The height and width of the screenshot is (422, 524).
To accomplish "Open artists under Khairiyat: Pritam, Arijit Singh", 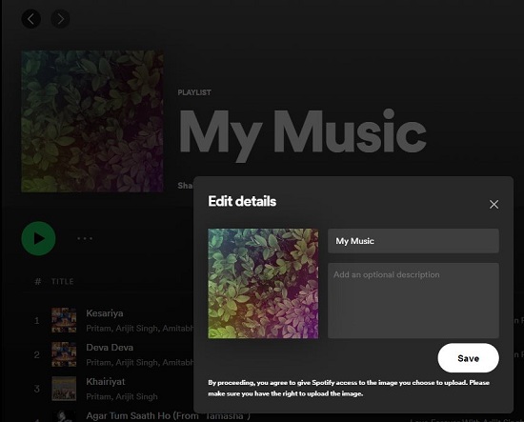I will 122,396.
